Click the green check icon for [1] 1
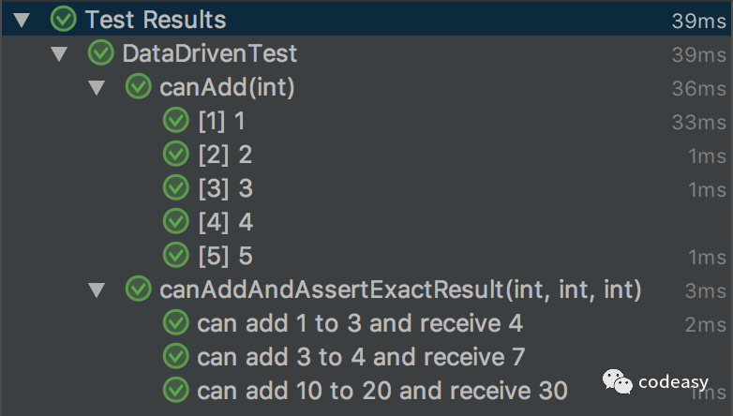The height and width of the screenshot is (416, 733). pos(175,121)
